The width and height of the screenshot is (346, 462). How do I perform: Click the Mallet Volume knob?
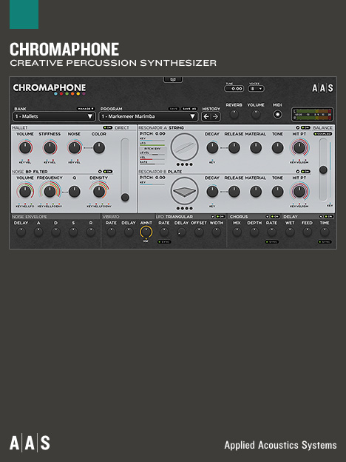(25, 147)
